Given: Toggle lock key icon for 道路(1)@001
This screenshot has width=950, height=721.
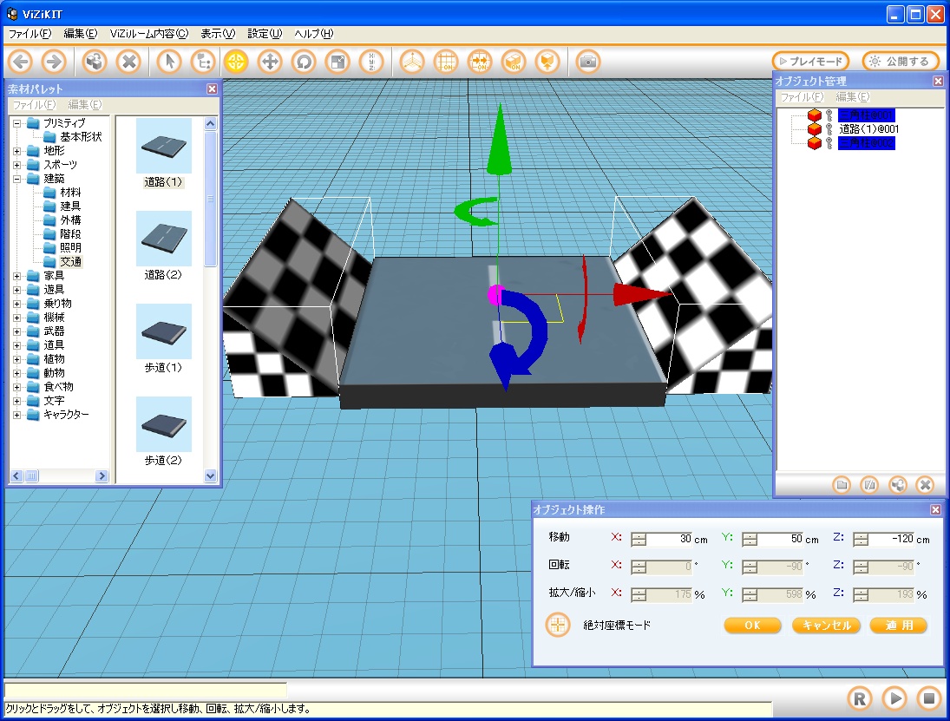Looking at the screenshot, I should [829, 129].
